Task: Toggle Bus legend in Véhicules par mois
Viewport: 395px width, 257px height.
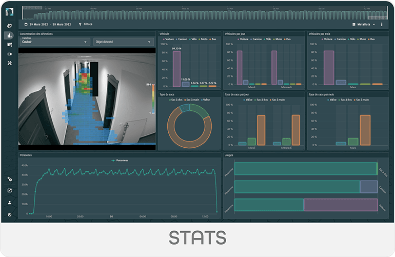Action: coord(371,39)
